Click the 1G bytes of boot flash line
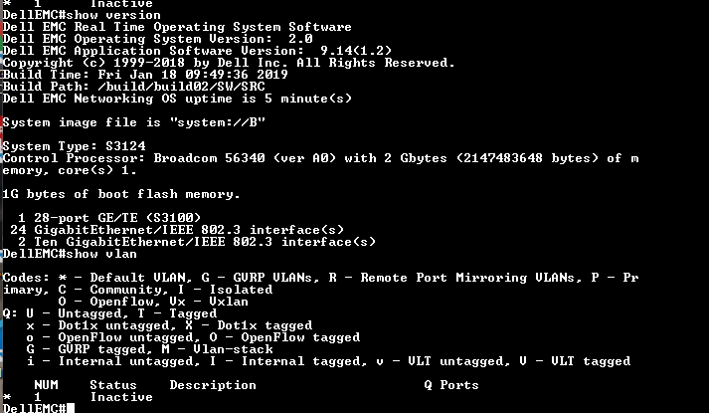 (x=121, y=194)
